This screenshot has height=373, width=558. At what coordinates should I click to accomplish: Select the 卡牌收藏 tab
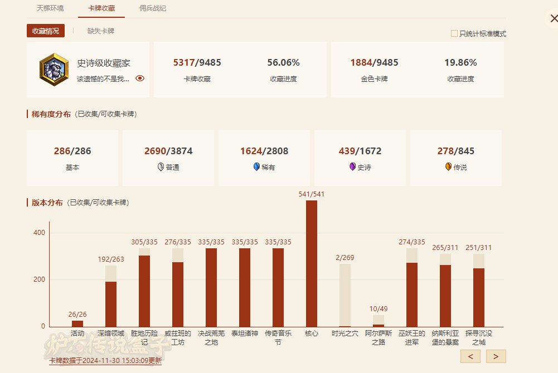(x=101, y=8)
